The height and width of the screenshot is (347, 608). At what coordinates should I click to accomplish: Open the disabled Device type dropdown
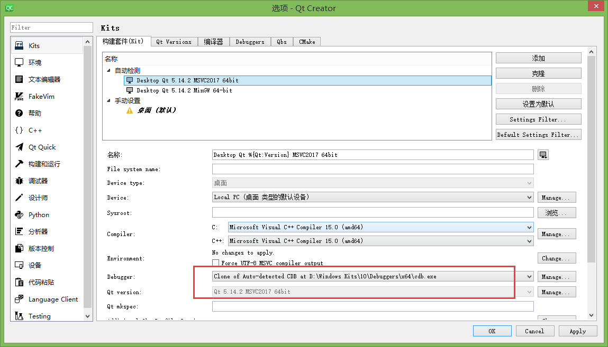[x=373, y=183]
